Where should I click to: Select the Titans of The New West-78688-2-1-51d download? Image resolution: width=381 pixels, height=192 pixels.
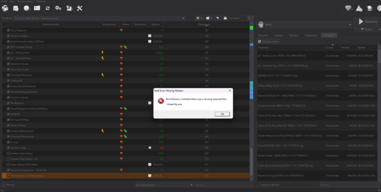click(317, 116)
